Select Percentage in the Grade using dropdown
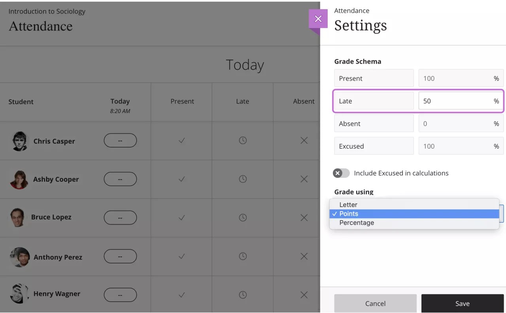The height and width of the screenshot is (313, 506). pos(356,222)
